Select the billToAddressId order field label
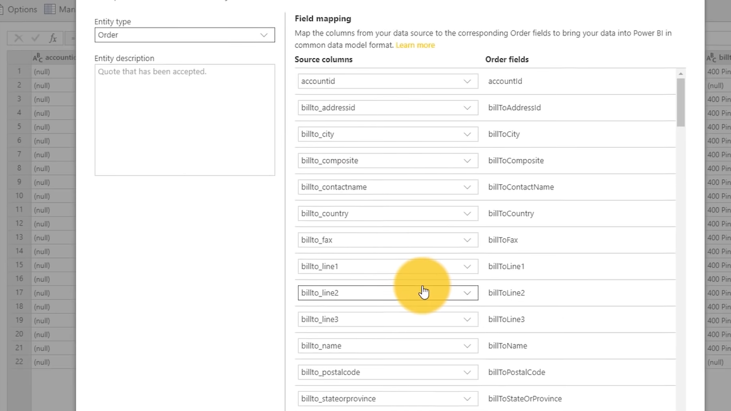Image resolution: width=731 pixels, height=411 pixels. (515, 108)
